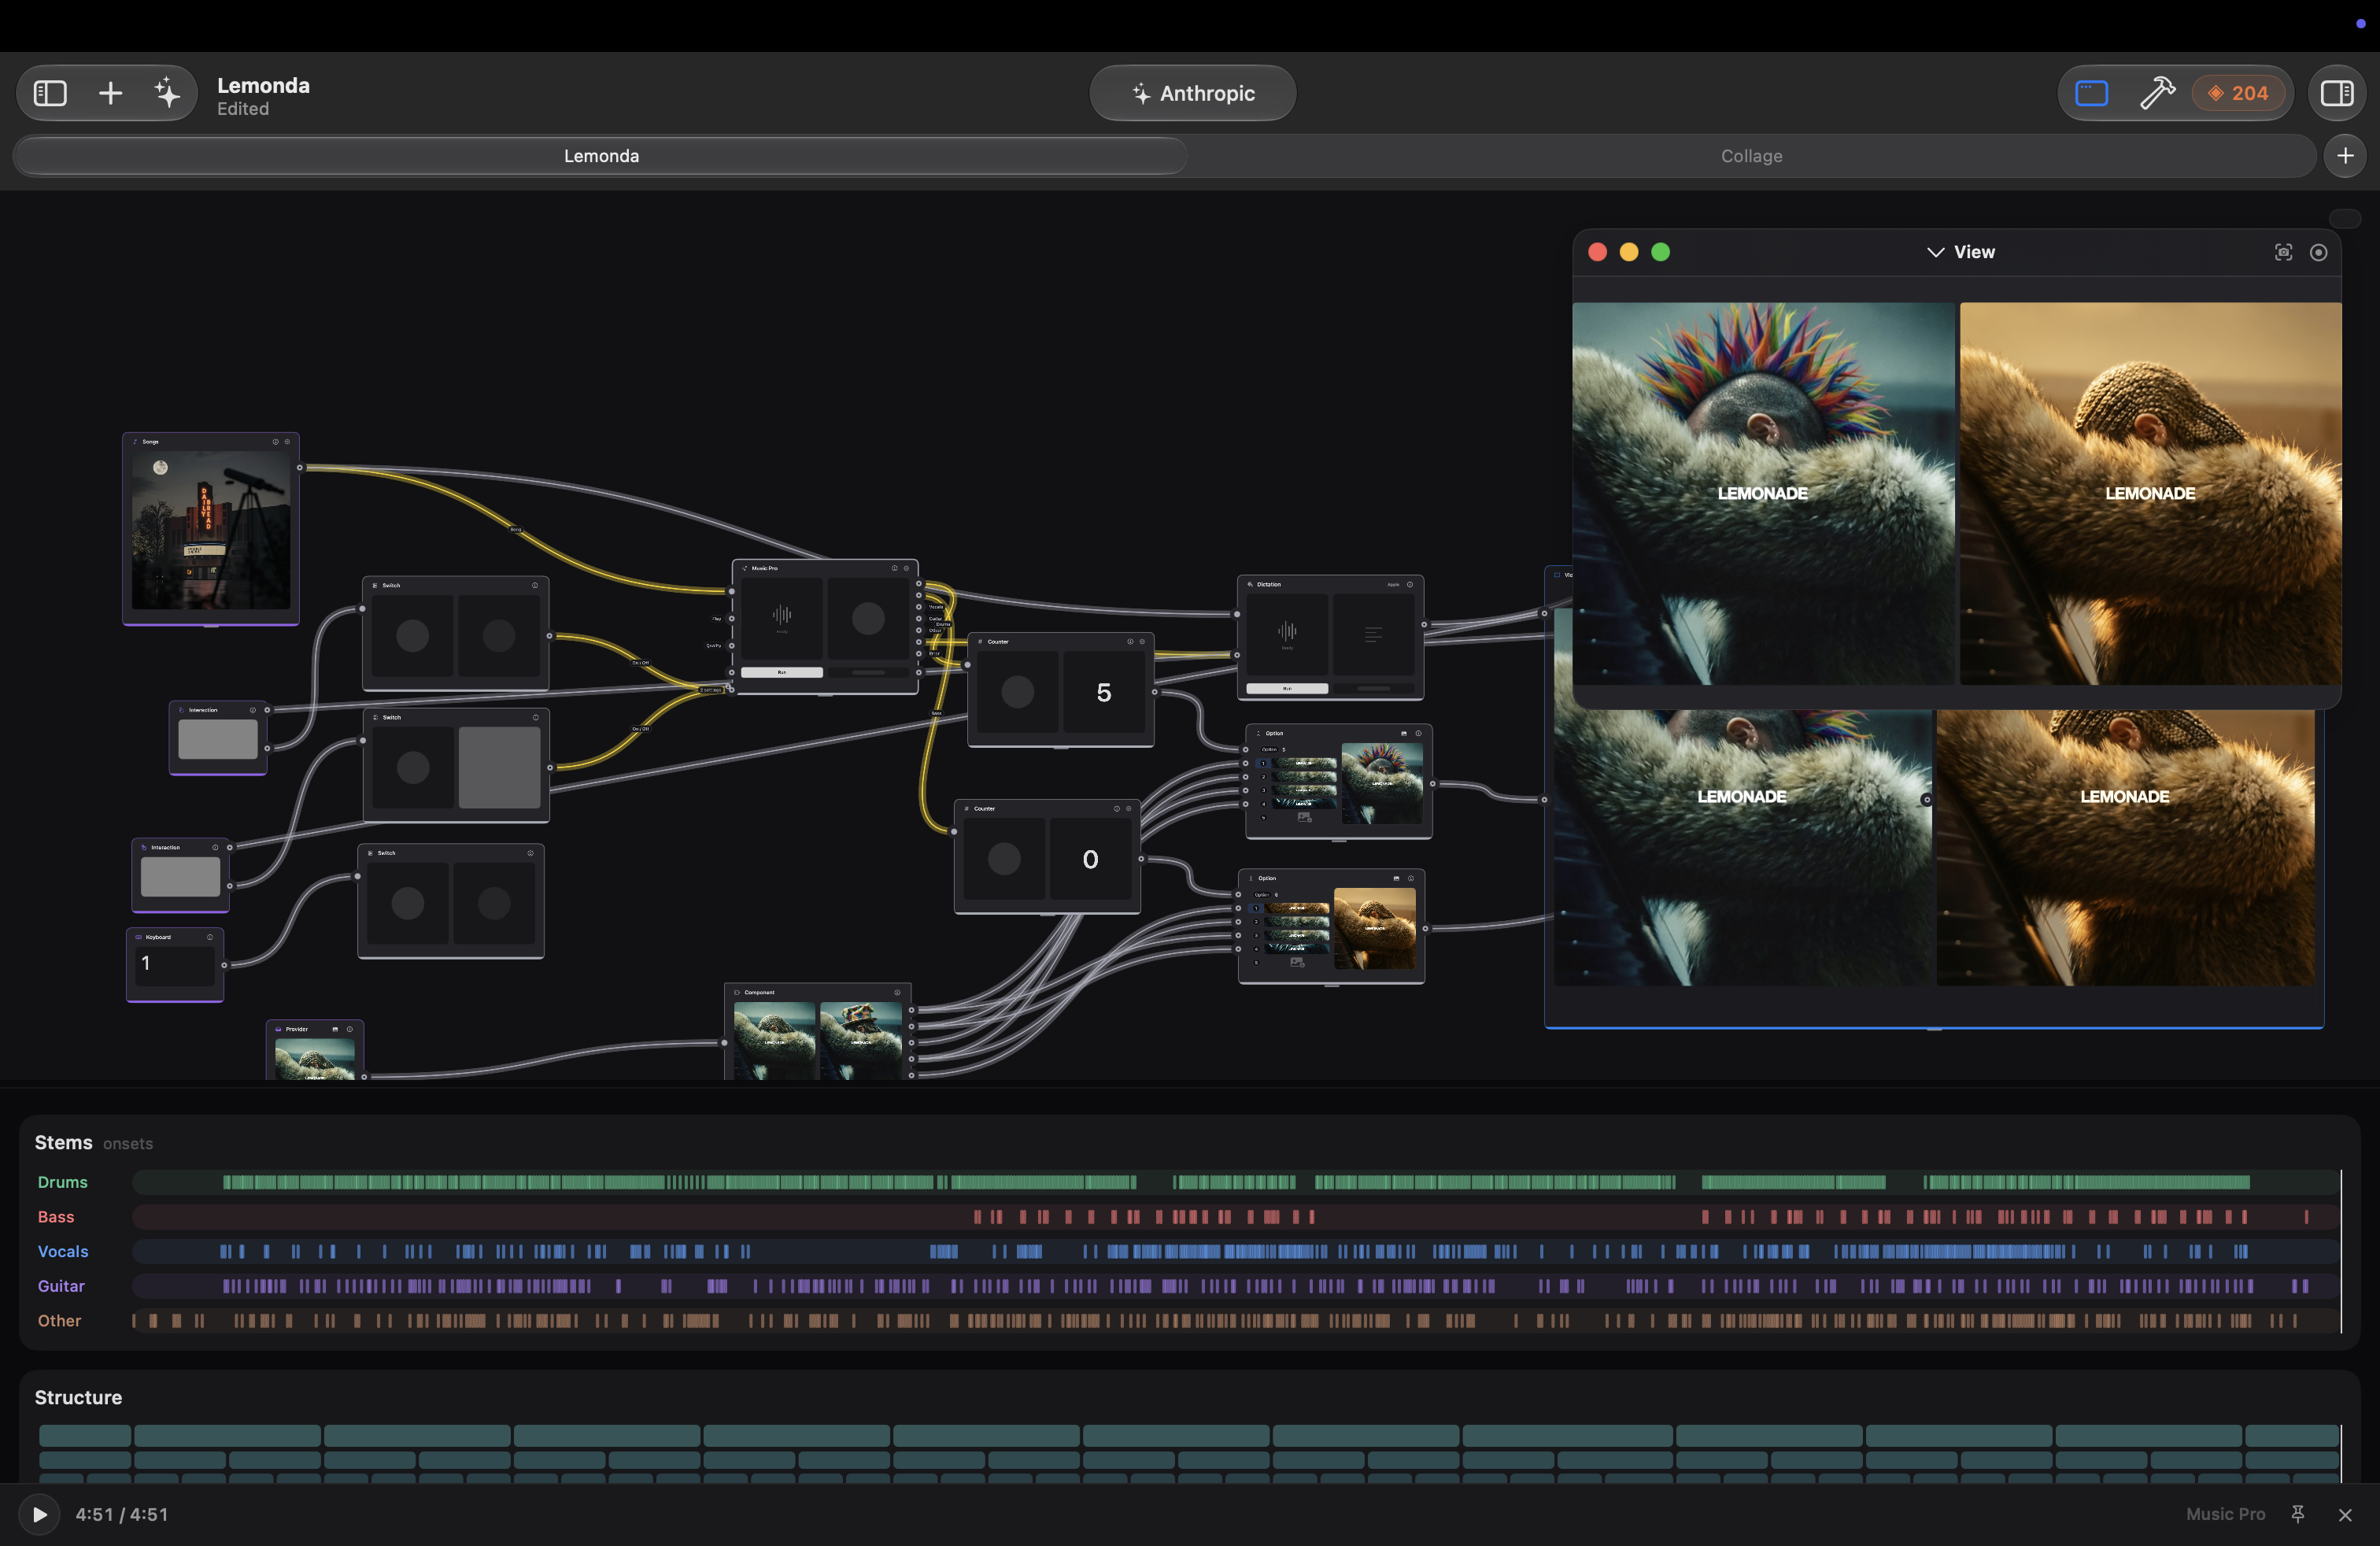Image resolution: width=2380 pixels, height=1546 pixels.
Task: Open settings gear on the Counter showing 5
Action: click(x=1142, y=641)
